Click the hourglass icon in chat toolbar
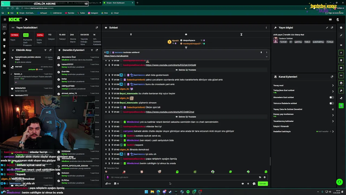Viewport: 346px width, 195px height. [x=241, y=34]
